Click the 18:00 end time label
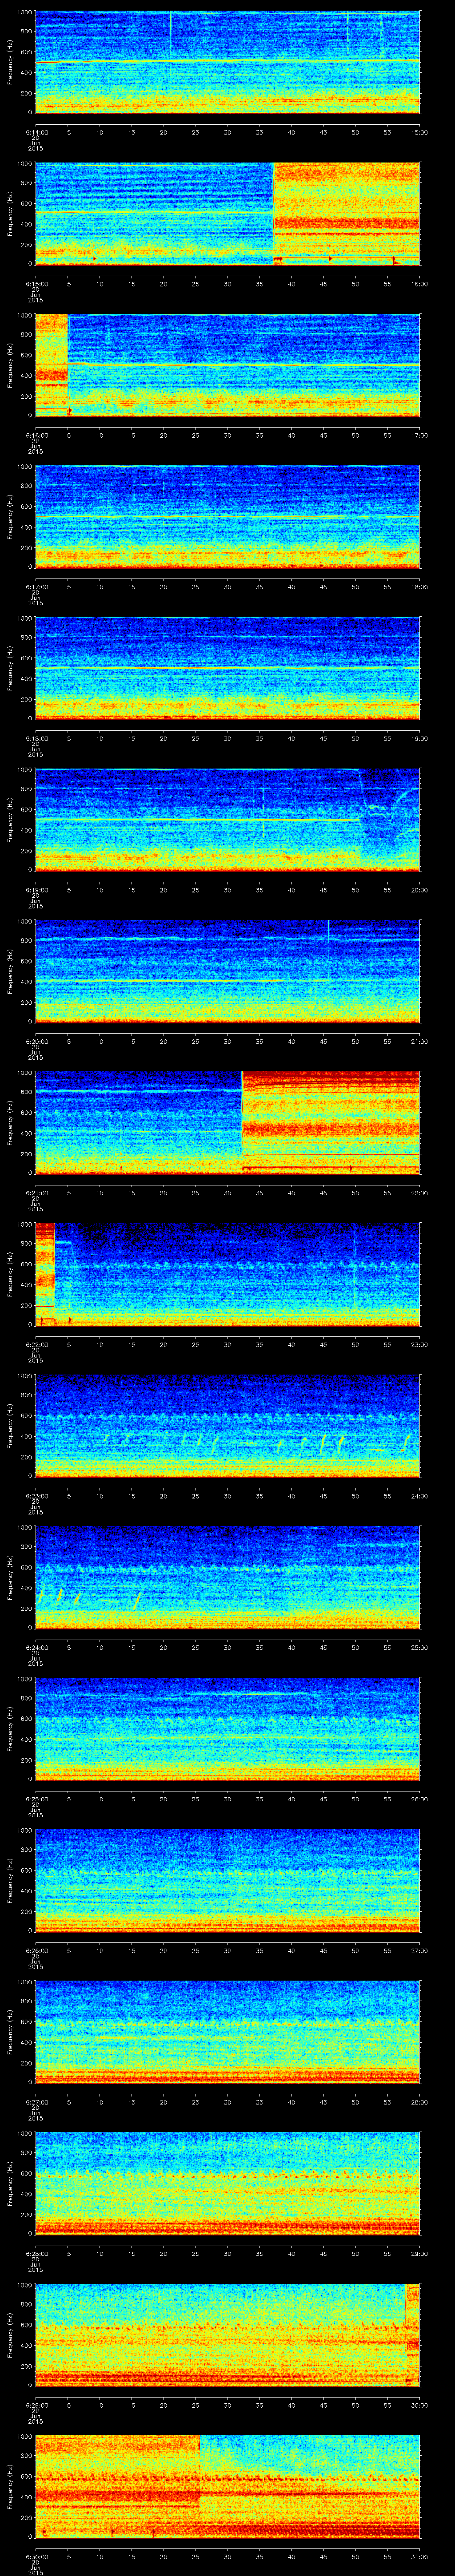This screenshot has height=2576, width=455. tap(420, 586)
